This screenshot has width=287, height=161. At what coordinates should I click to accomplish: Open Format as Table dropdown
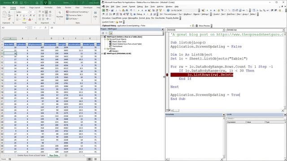coord(74,15)
